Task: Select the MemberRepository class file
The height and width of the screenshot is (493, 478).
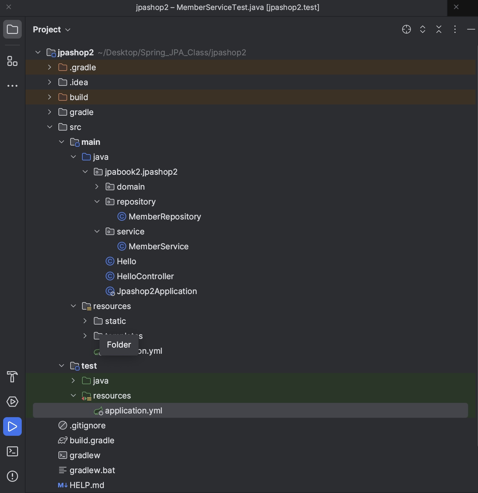Action: pos(165,217)
